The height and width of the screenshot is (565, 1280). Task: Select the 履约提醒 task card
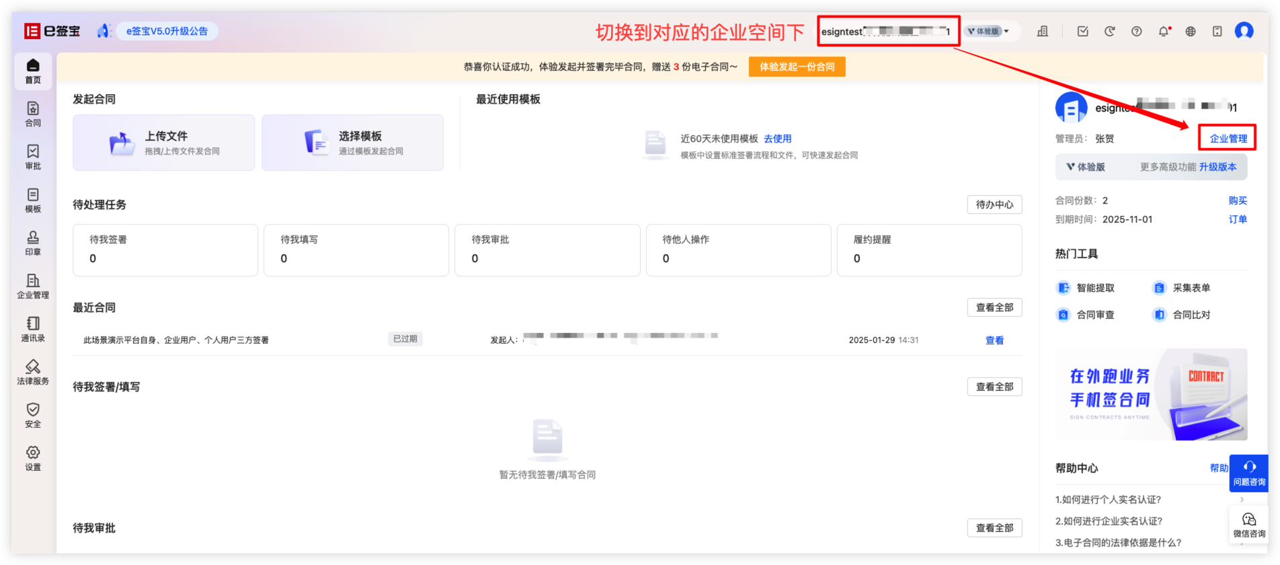pyautogui.click(x=930, y=250)
